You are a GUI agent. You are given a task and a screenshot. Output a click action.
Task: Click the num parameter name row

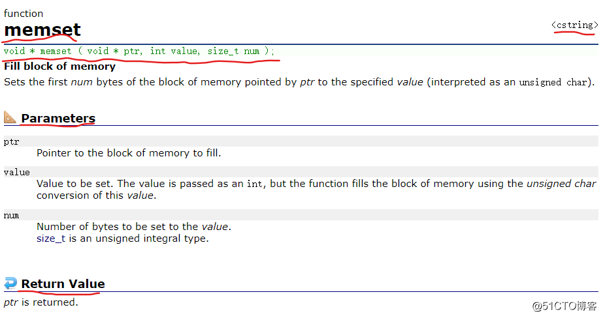point(301,215)
